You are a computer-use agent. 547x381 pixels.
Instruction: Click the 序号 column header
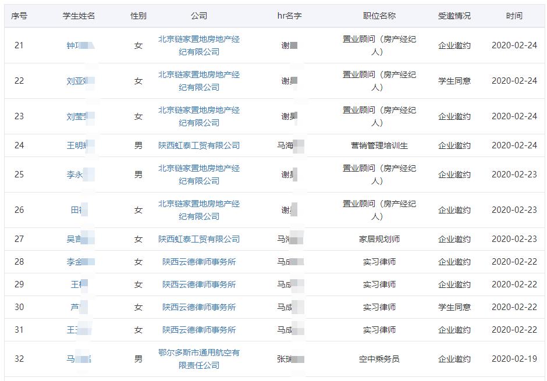[x=19, y=16]
